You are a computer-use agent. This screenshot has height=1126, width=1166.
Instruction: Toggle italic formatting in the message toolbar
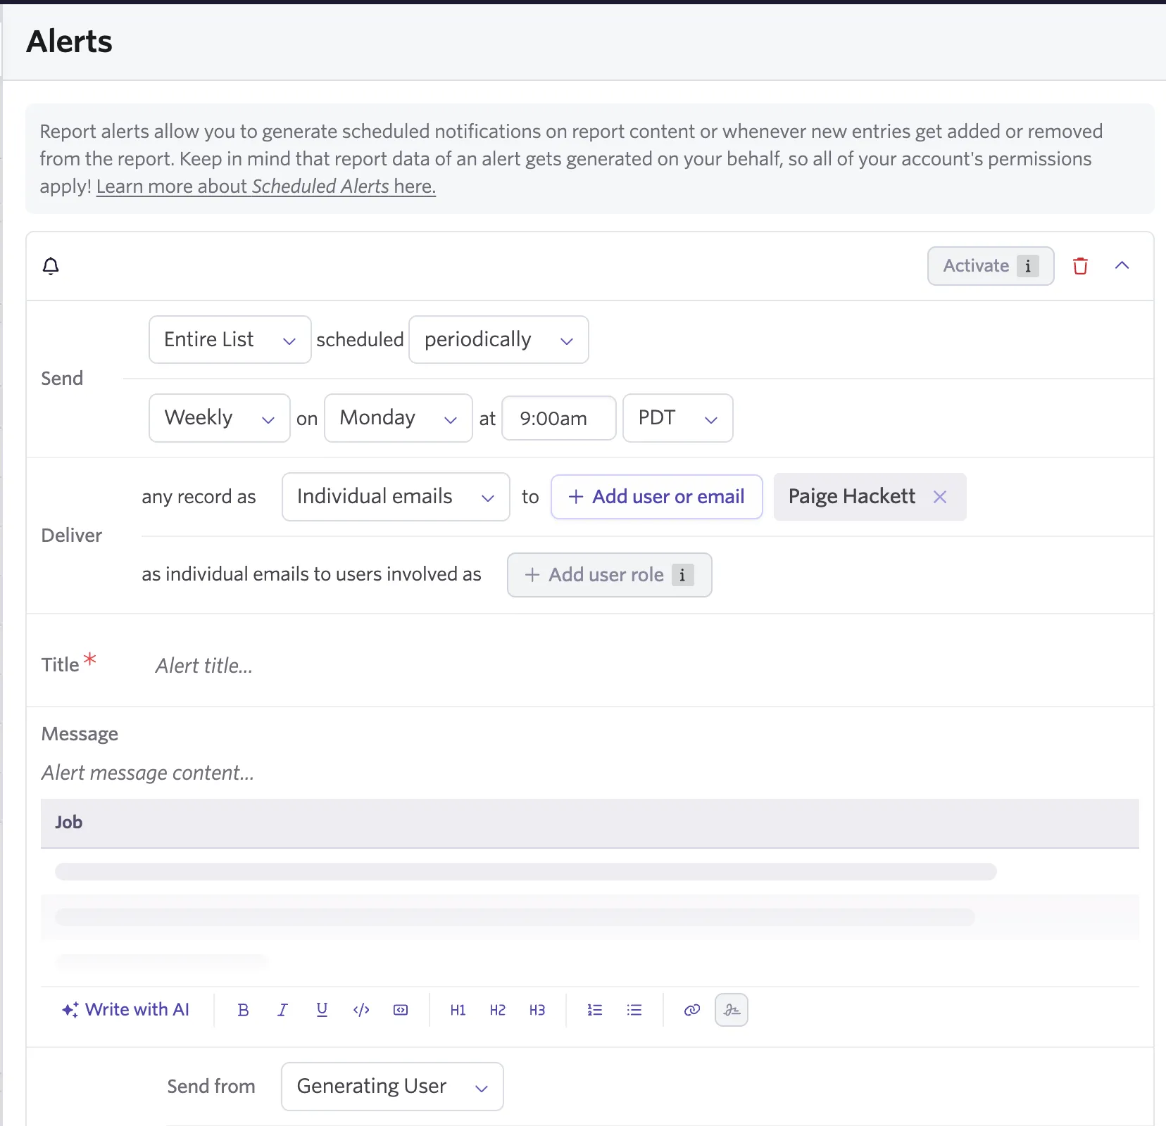[282, 1010]
